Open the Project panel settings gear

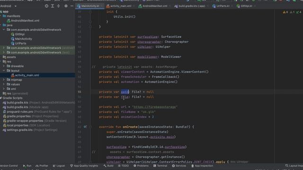[66, 6]
